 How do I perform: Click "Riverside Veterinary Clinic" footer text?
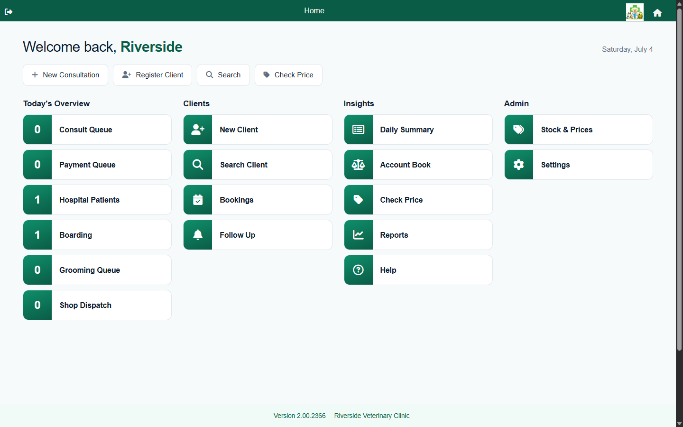(372, 416)
